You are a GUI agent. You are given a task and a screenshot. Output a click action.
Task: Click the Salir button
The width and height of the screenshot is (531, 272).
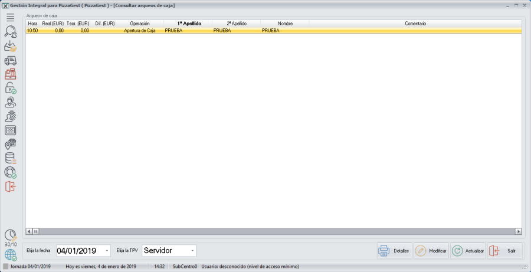point(504,251)
